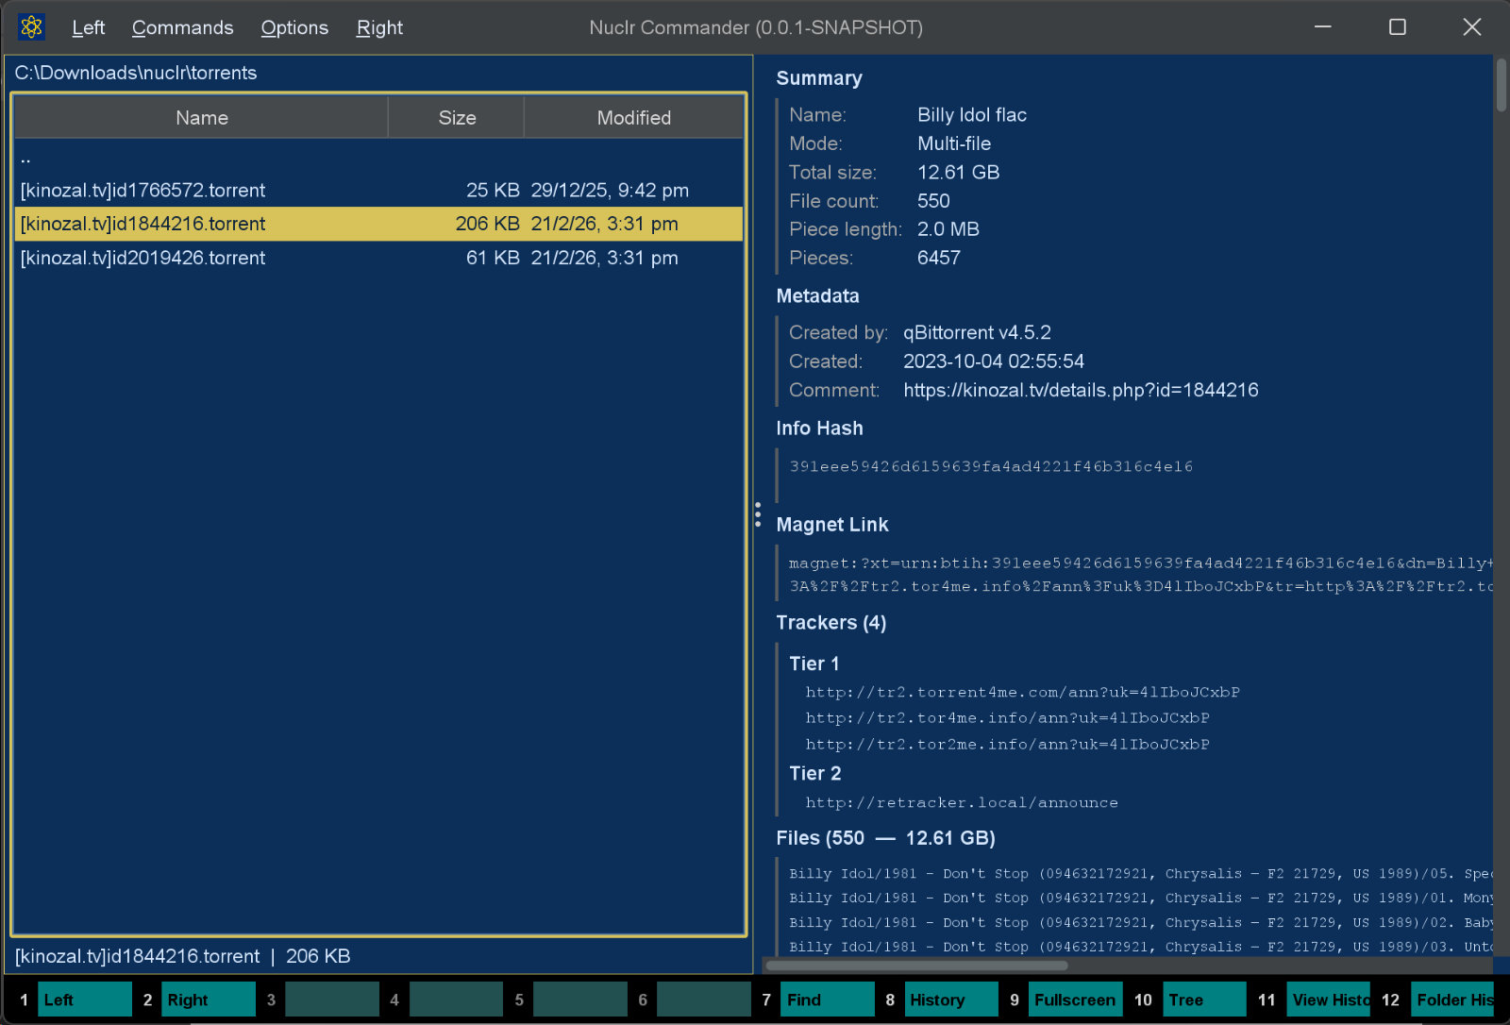The image size is (1510, 1025).
Task: Click the F8 History function key button
Action: tap(951, 1000)
